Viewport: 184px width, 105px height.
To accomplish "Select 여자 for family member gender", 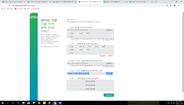I will coord(85,50).
